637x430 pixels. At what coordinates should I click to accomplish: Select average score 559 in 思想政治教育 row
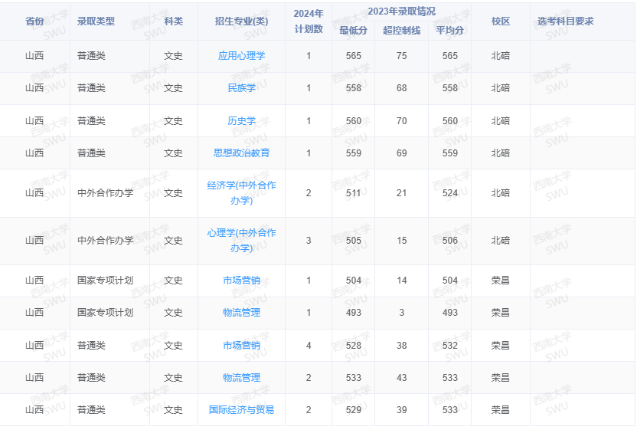[449, 153]
